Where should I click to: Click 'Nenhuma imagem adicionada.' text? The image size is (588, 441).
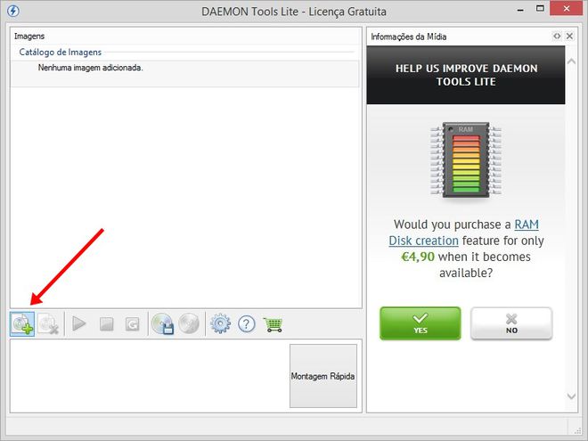tap(90, 68)
